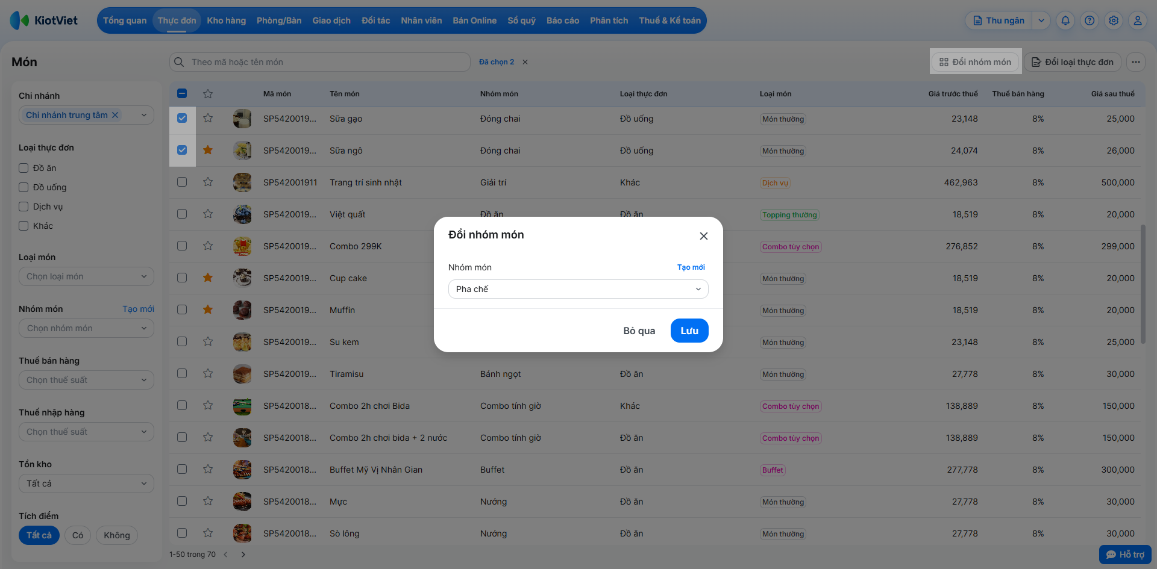Image resolution: width=1157 pixels, height=569 pixels.
Task: Click Lưu to save the group change
Action: (689, 331)
